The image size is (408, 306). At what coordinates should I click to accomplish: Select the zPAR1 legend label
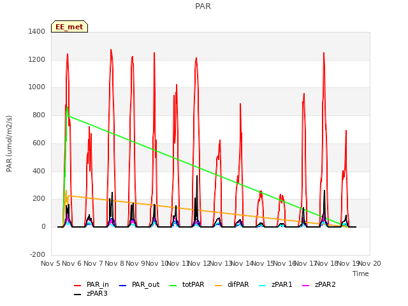282,284
